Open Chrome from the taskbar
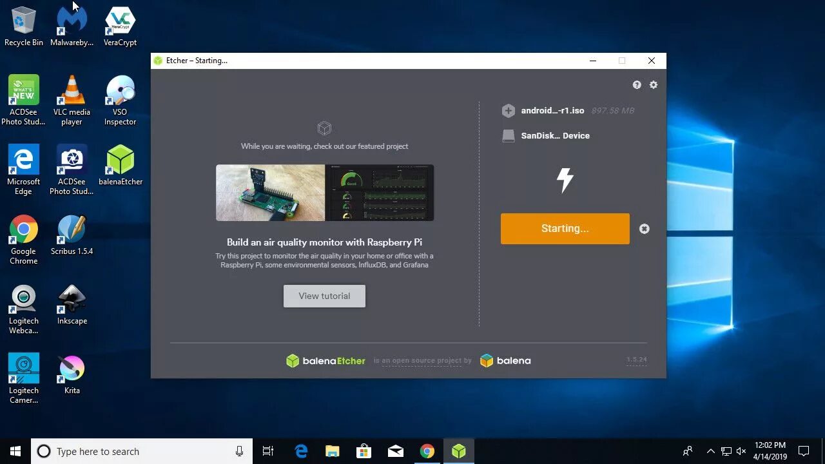Image resolution: width=825 pixels, height=464 pixels. 427,451
